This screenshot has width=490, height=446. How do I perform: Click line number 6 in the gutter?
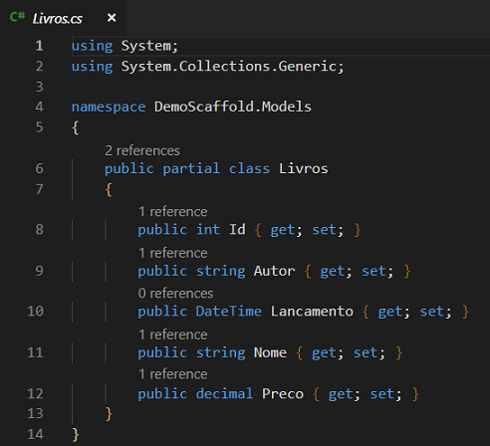pyautogui.click(x=39, y=168)
